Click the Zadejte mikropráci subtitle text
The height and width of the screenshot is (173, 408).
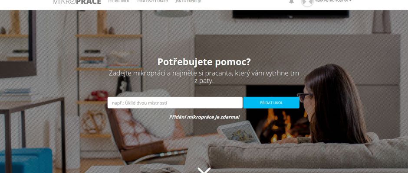pyautogui.click(x=204, y=77)
